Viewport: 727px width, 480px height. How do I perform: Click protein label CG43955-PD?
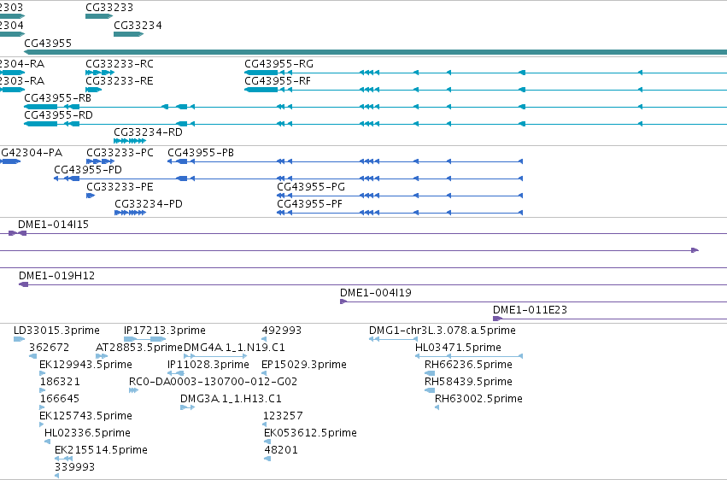88,170
